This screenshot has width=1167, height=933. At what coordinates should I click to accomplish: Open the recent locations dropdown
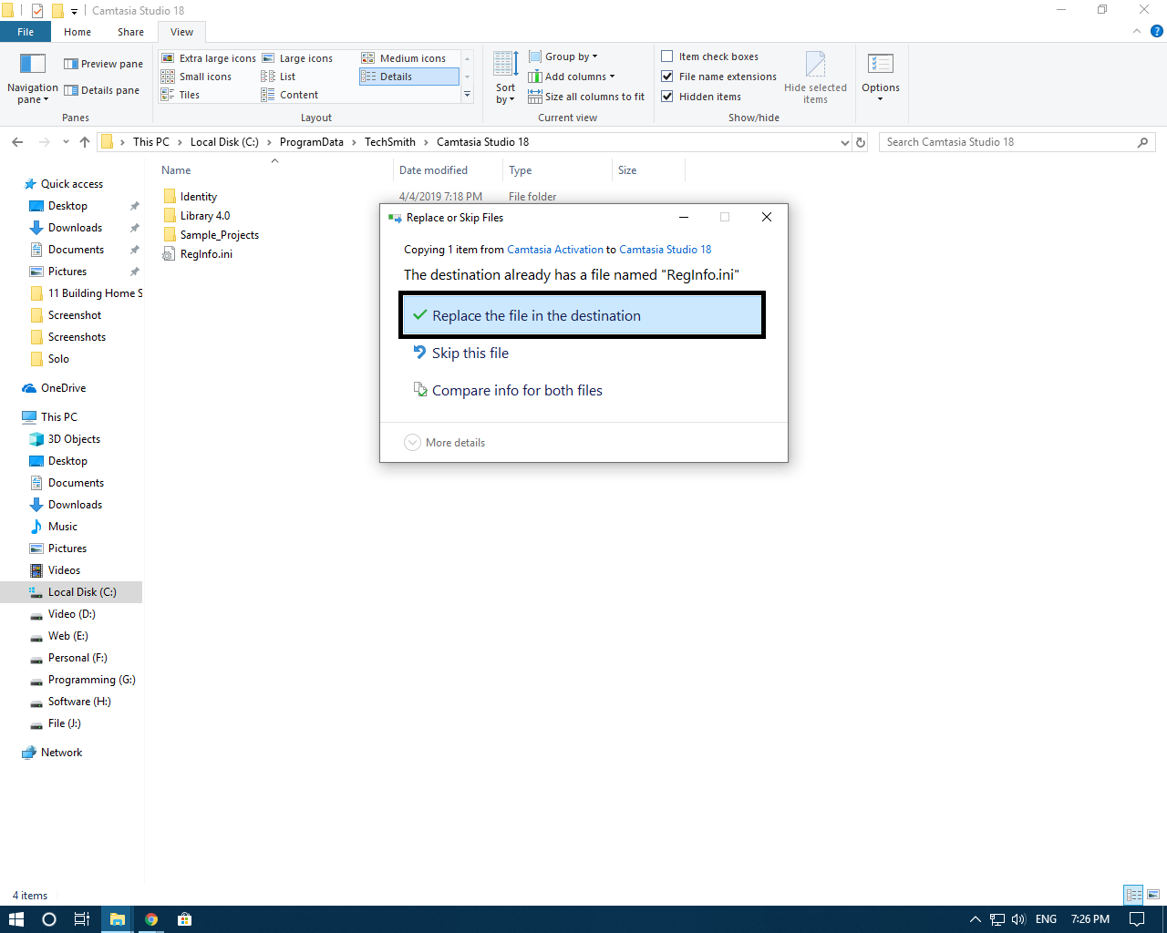coord(66,142)
